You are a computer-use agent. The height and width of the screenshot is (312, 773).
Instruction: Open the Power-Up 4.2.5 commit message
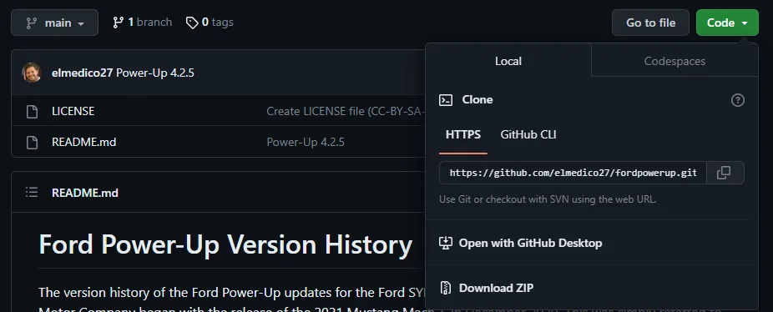[x=155, y=73]
